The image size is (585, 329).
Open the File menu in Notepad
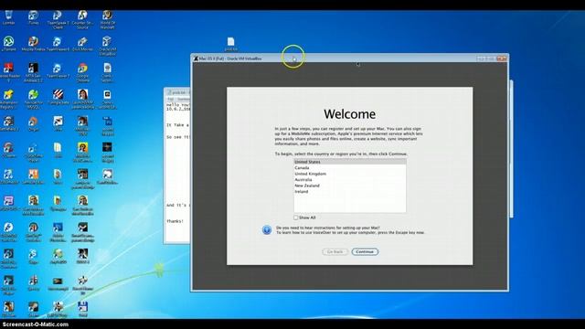171,100
